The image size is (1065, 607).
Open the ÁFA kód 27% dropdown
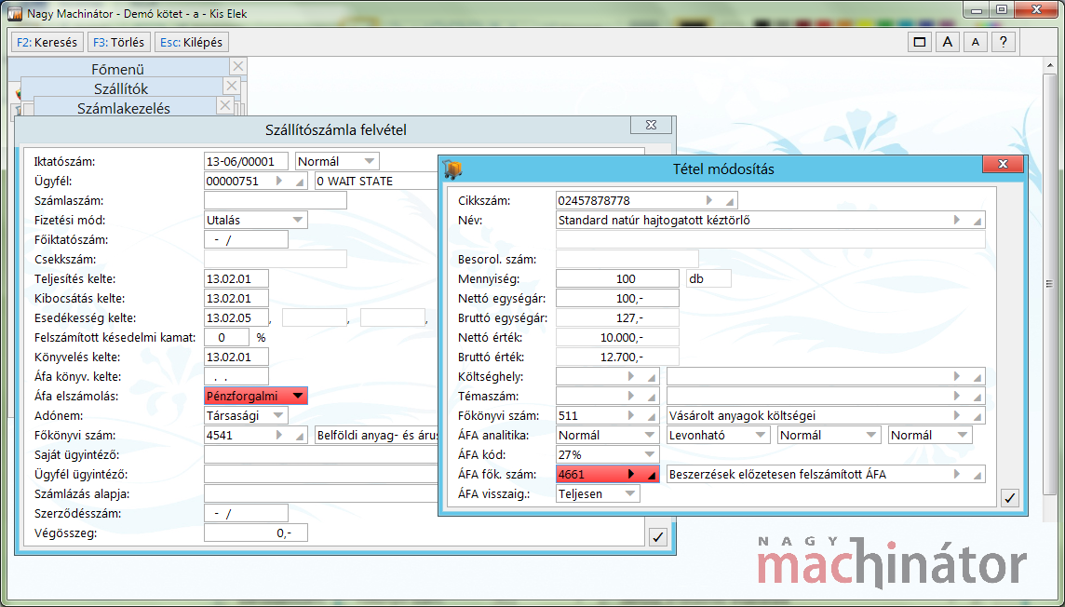pyautogui.click(x=649, y=455)
